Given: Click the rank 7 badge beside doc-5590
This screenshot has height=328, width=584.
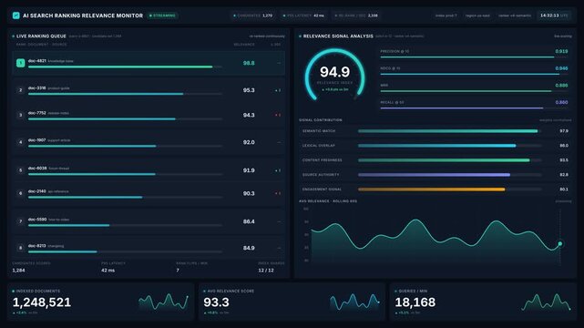Looking at the screenshot, I should (20, 221).
